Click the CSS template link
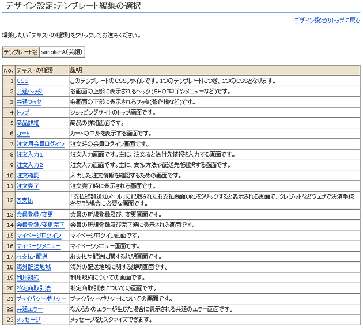363x330 pixels. coord(22,81)
